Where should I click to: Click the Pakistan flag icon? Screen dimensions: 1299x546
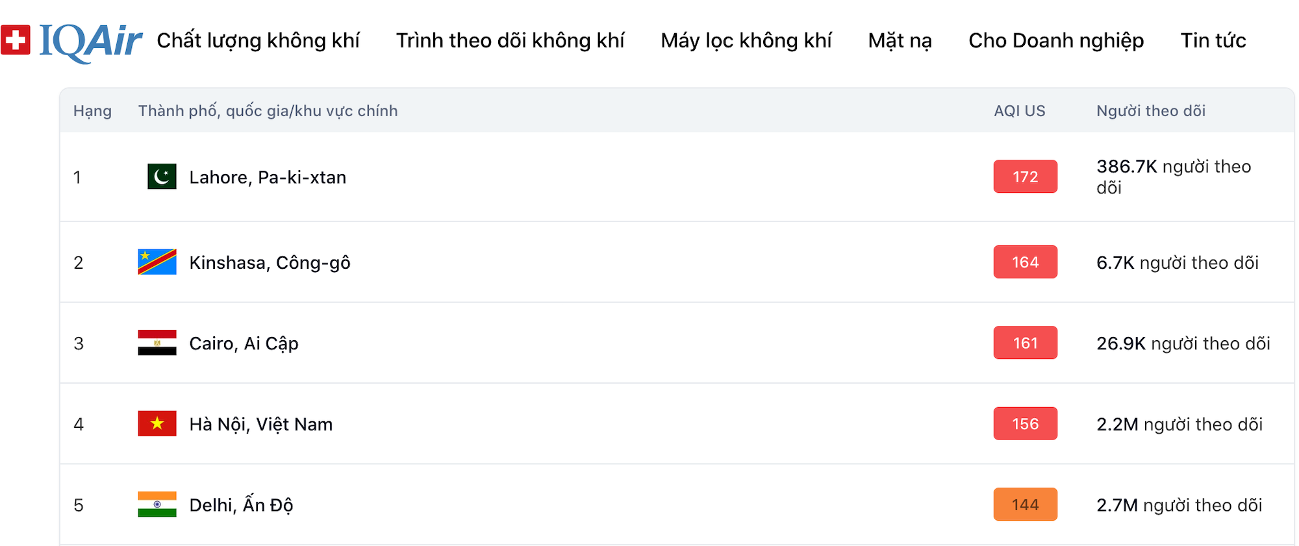click(162, 177)
